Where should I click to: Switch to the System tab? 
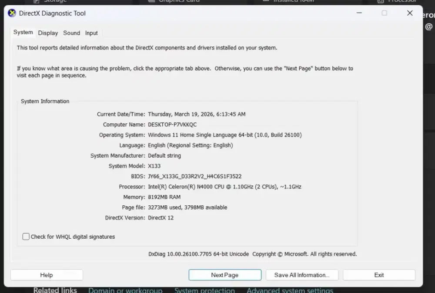coord(23,33)
